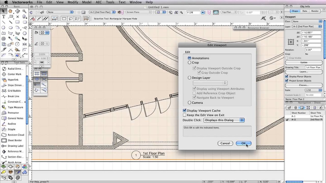The height and width of the screenshot is (183, 326).
Task: Enable Keep the Edit View on Exit
Action: 185,115
